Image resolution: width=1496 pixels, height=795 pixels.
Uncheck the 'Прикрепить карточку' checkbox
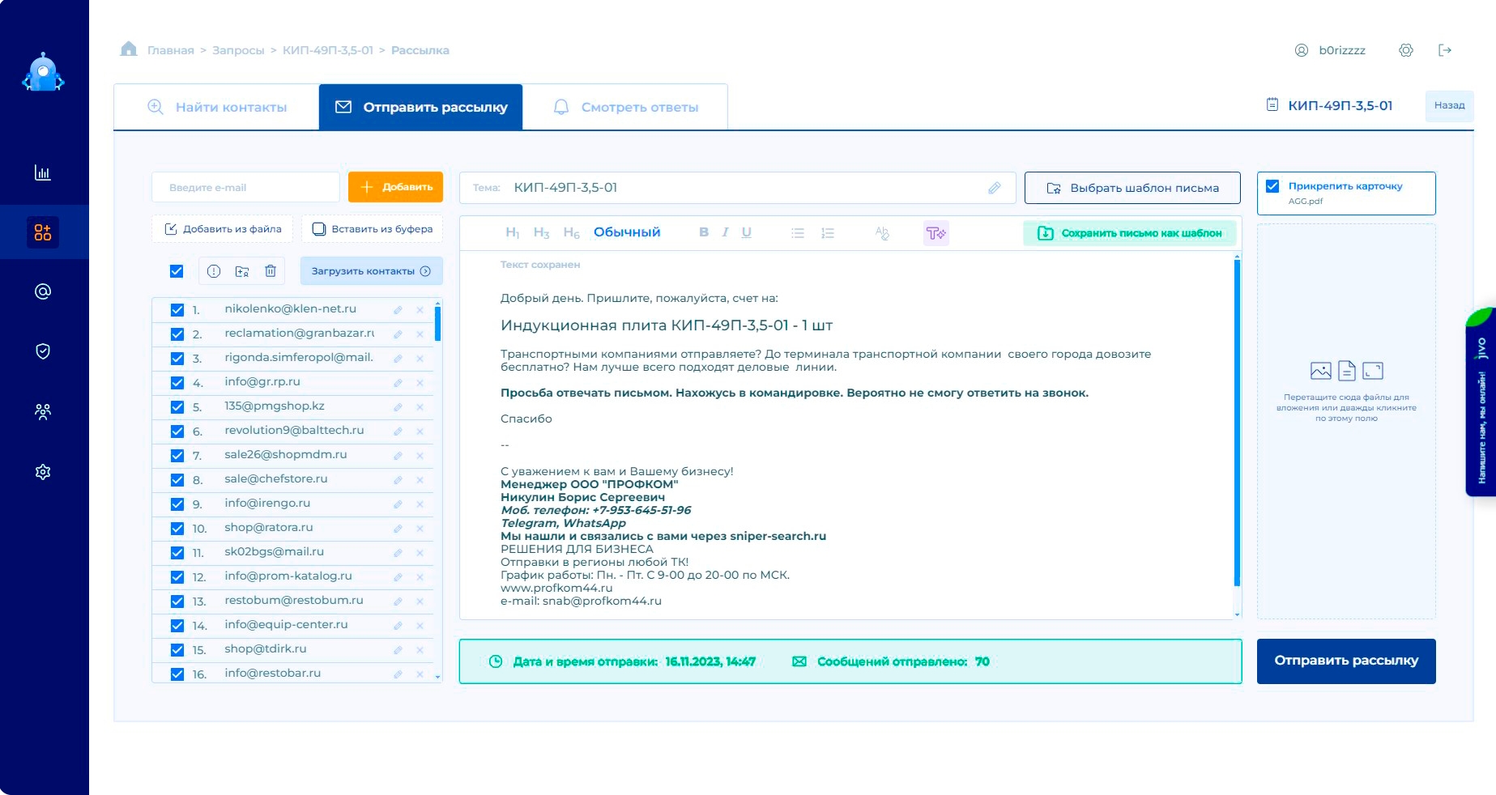pos(1272,186)
